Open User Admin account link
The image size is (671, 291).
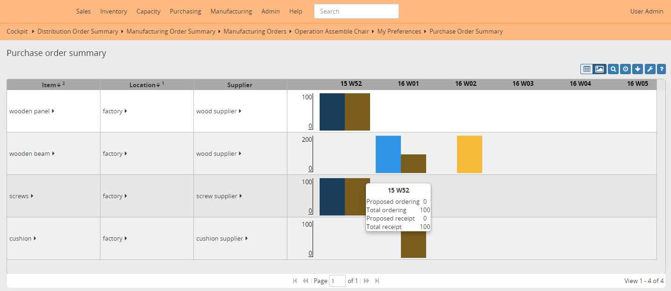(x=646, y=11)
